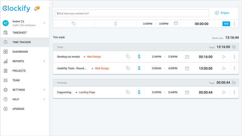Click the AT user avatar
242x136 pixels.
click(6, 23)
